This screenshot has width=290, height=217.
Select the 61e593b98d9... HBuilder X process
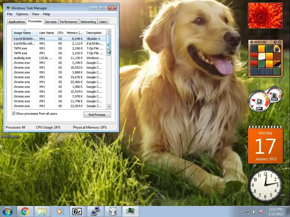tap(59, 38)
